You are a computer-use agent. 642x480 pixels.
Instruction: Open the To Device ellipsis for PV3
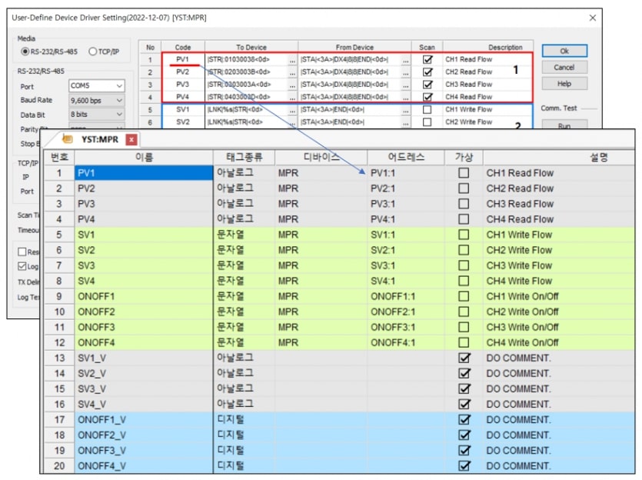tap(292, 85)
